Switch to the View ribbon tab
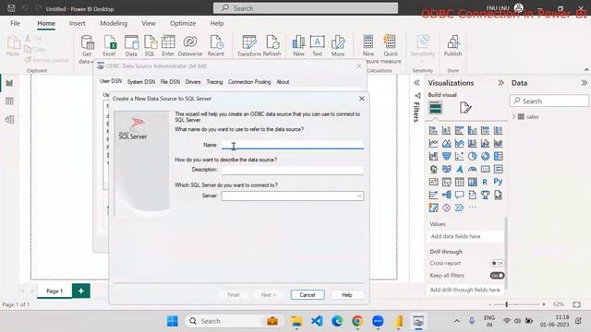Screen dimensions: 591x332 tap(149, 23)
